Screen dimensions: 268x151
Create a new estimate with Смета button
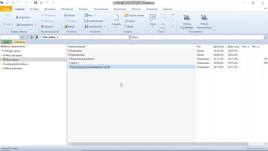click(x=129, y=21)
